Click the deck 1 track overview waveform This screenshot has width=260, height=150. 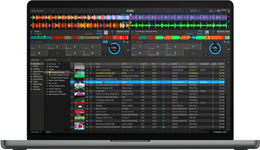(x=80, y=38)
